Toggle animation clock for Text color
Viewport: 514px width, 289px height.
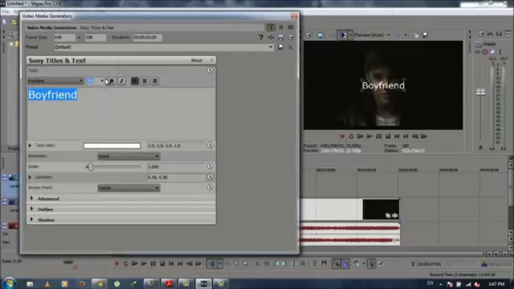pos(210,145)
